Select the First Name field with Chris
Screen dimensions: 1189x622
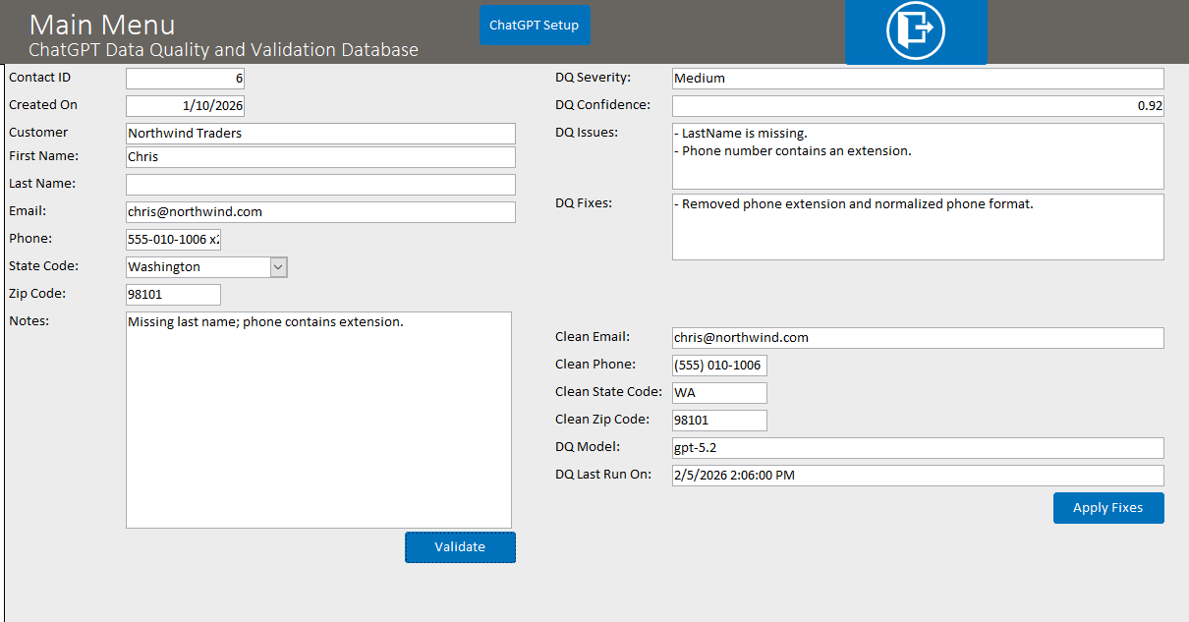(x=320, y=157)
